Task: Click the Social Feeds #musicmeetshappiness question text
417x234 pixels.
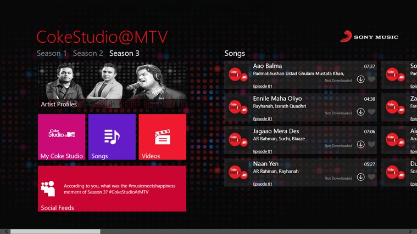Action: coord(119,189)
